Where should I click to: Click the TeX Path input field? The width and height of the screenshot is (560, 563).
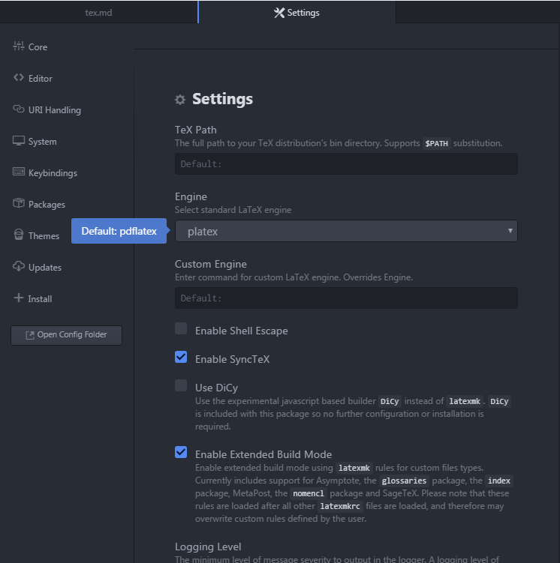(346, 164)
